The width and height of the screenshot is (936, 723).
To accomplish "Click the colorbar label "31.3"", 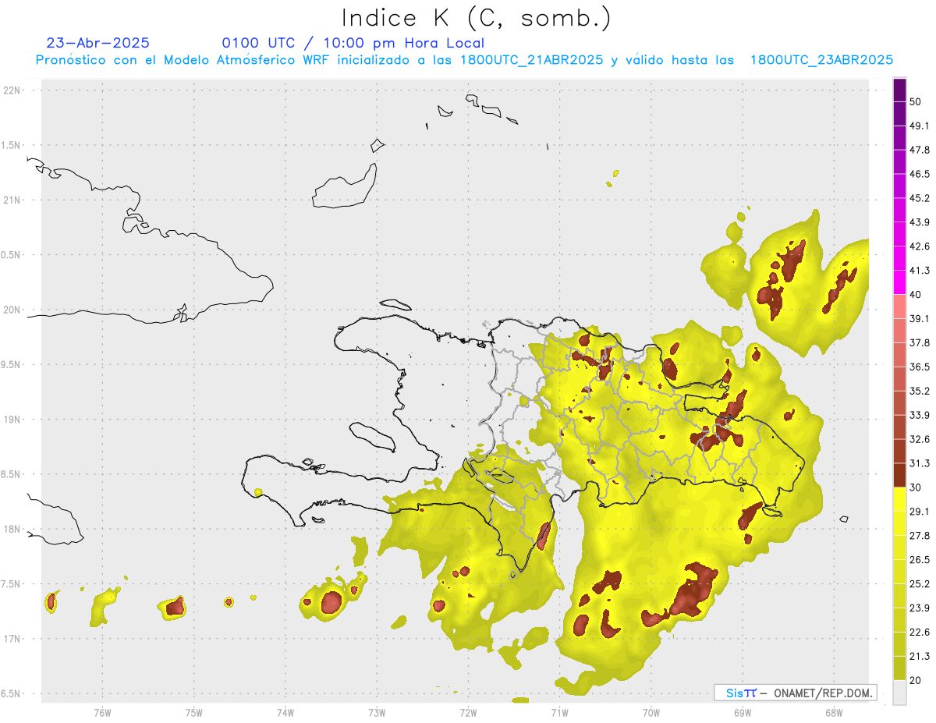I will [920, 463].
